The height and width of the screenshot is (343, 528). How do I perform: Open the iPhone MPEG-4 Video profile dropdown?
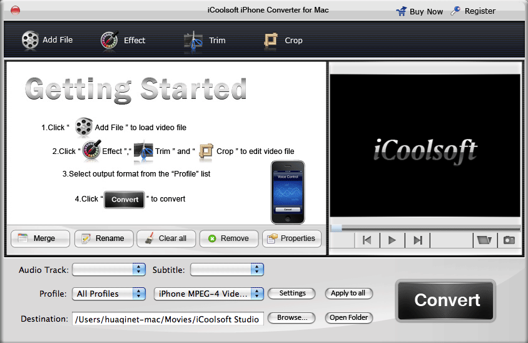tap(209, 294)
